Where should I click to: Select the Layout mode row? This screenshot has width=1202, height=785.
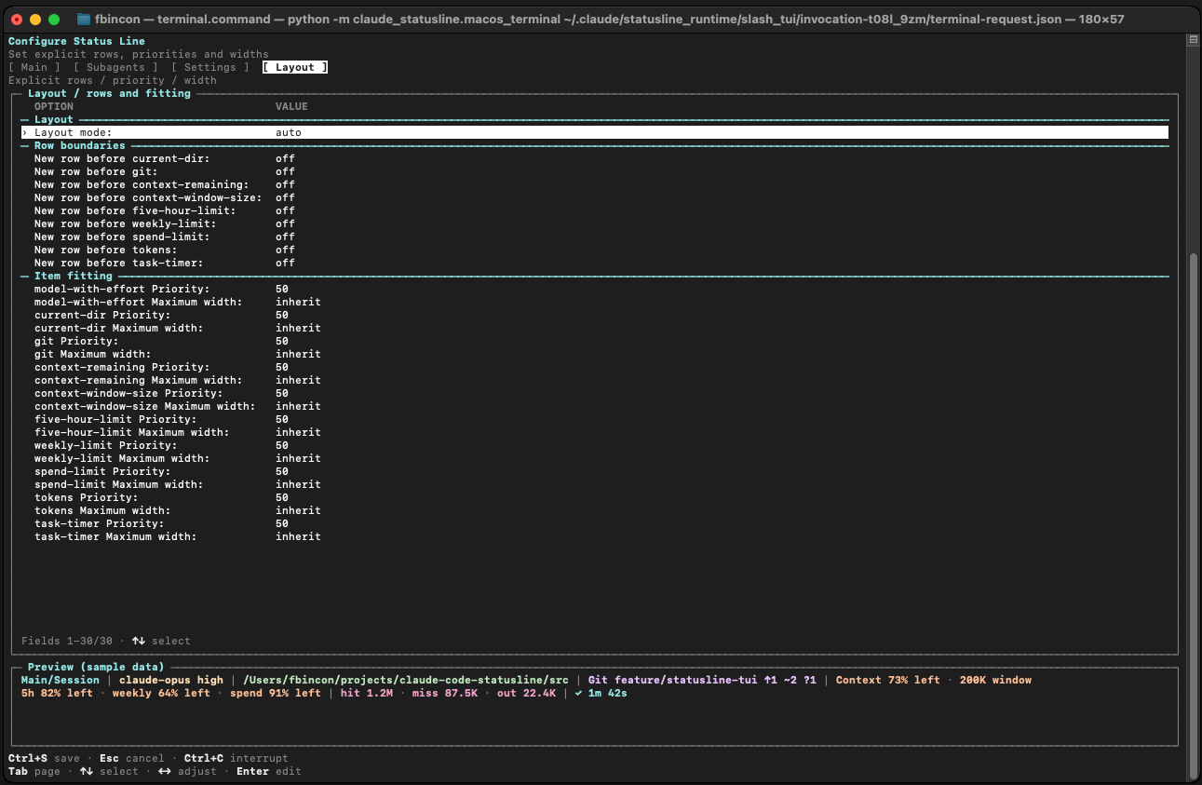(x=594, y=132)
